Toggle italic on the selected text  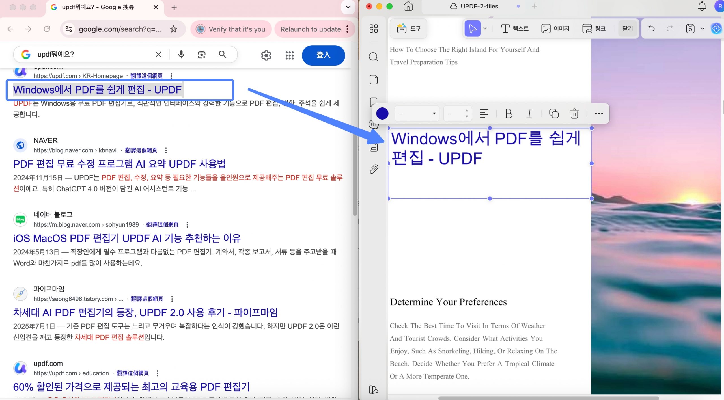point(529,114)
